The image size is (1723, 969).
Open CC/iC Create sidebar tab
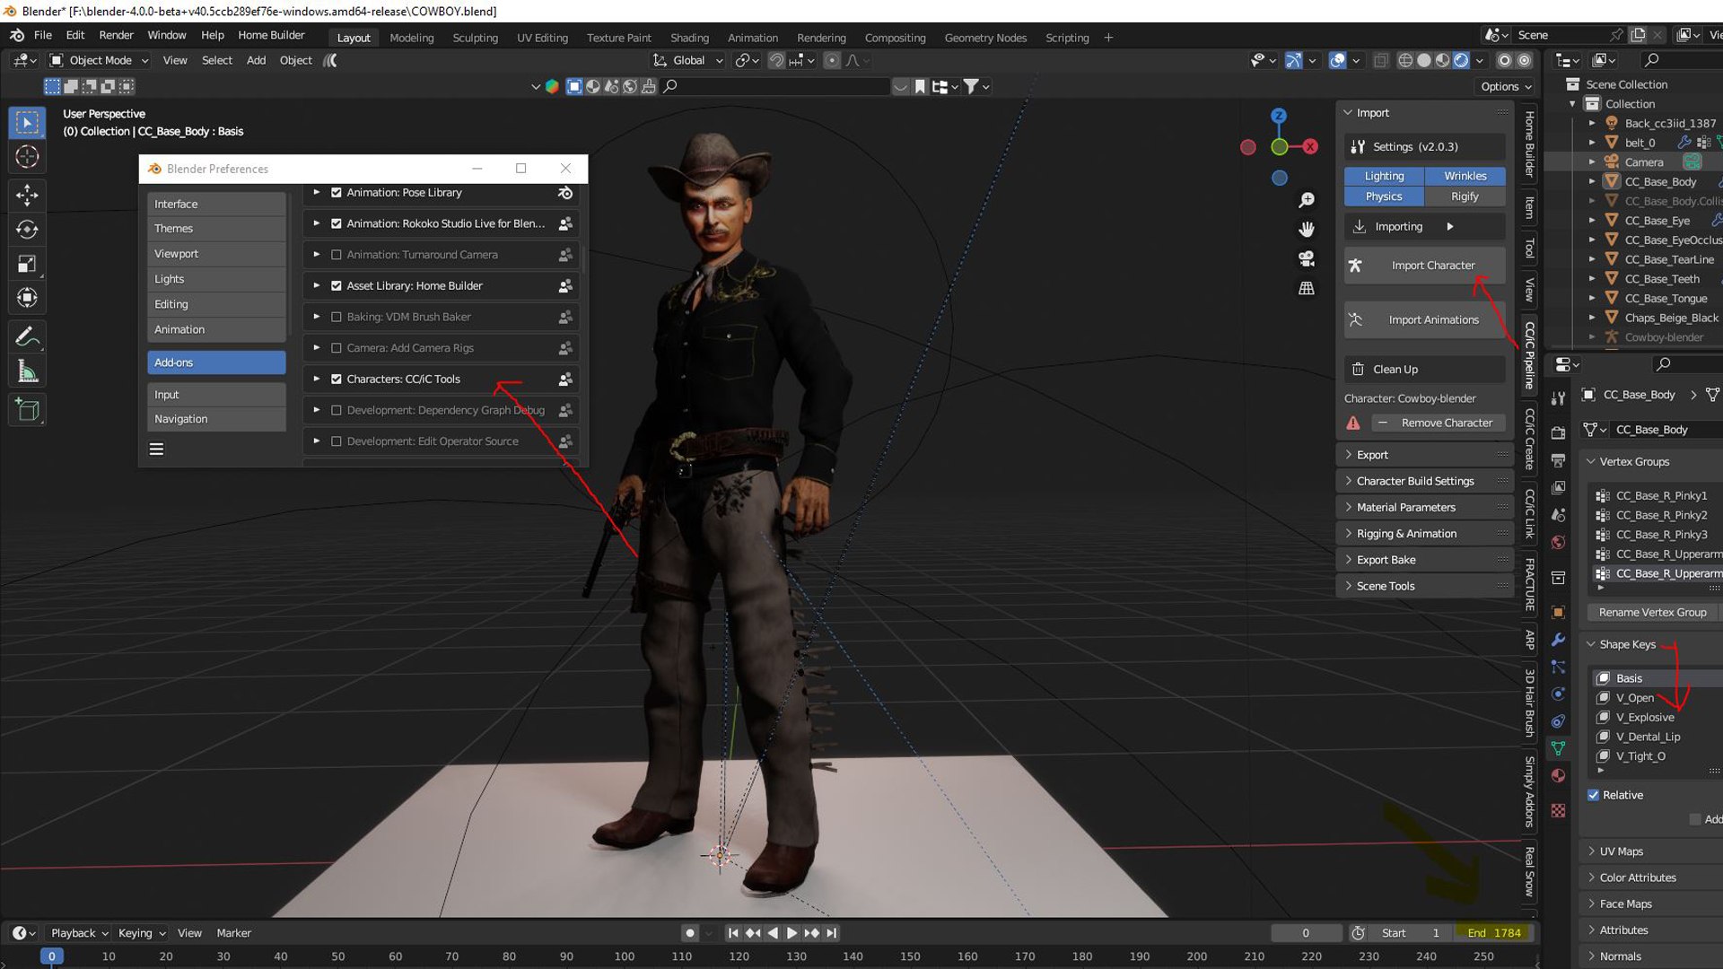coord(1529,439)
